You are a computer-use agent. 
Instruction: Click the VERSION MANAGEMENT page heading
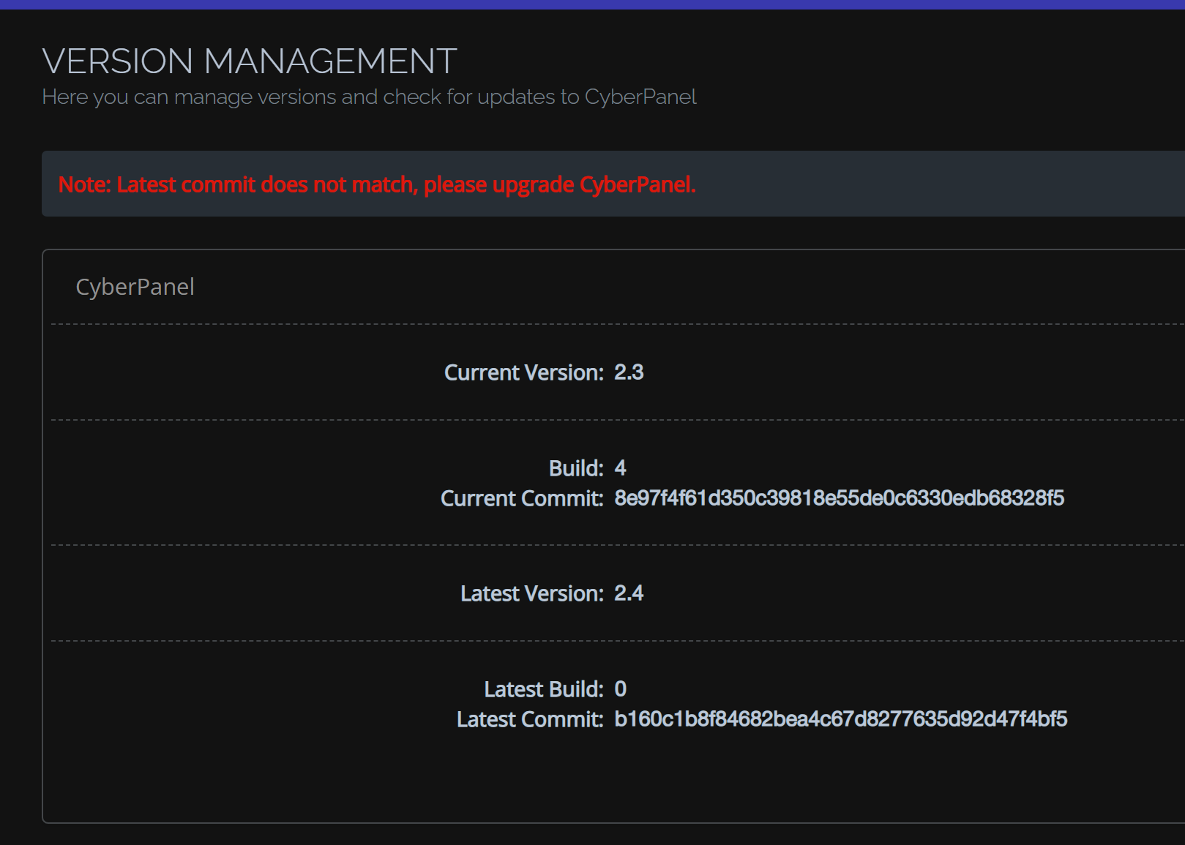click(250, 61)
